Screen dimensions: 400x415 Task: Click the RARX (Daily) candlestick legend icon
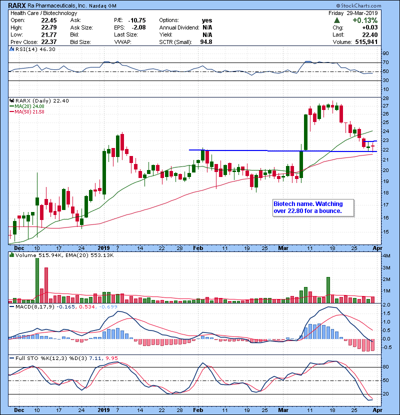11,100
